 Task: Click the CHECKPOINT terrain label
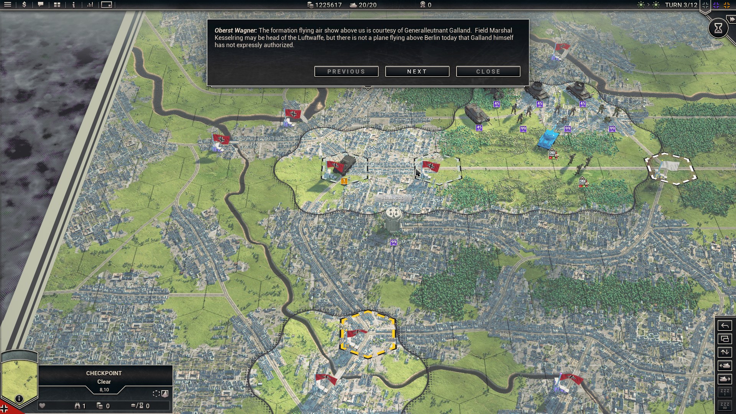104,373
